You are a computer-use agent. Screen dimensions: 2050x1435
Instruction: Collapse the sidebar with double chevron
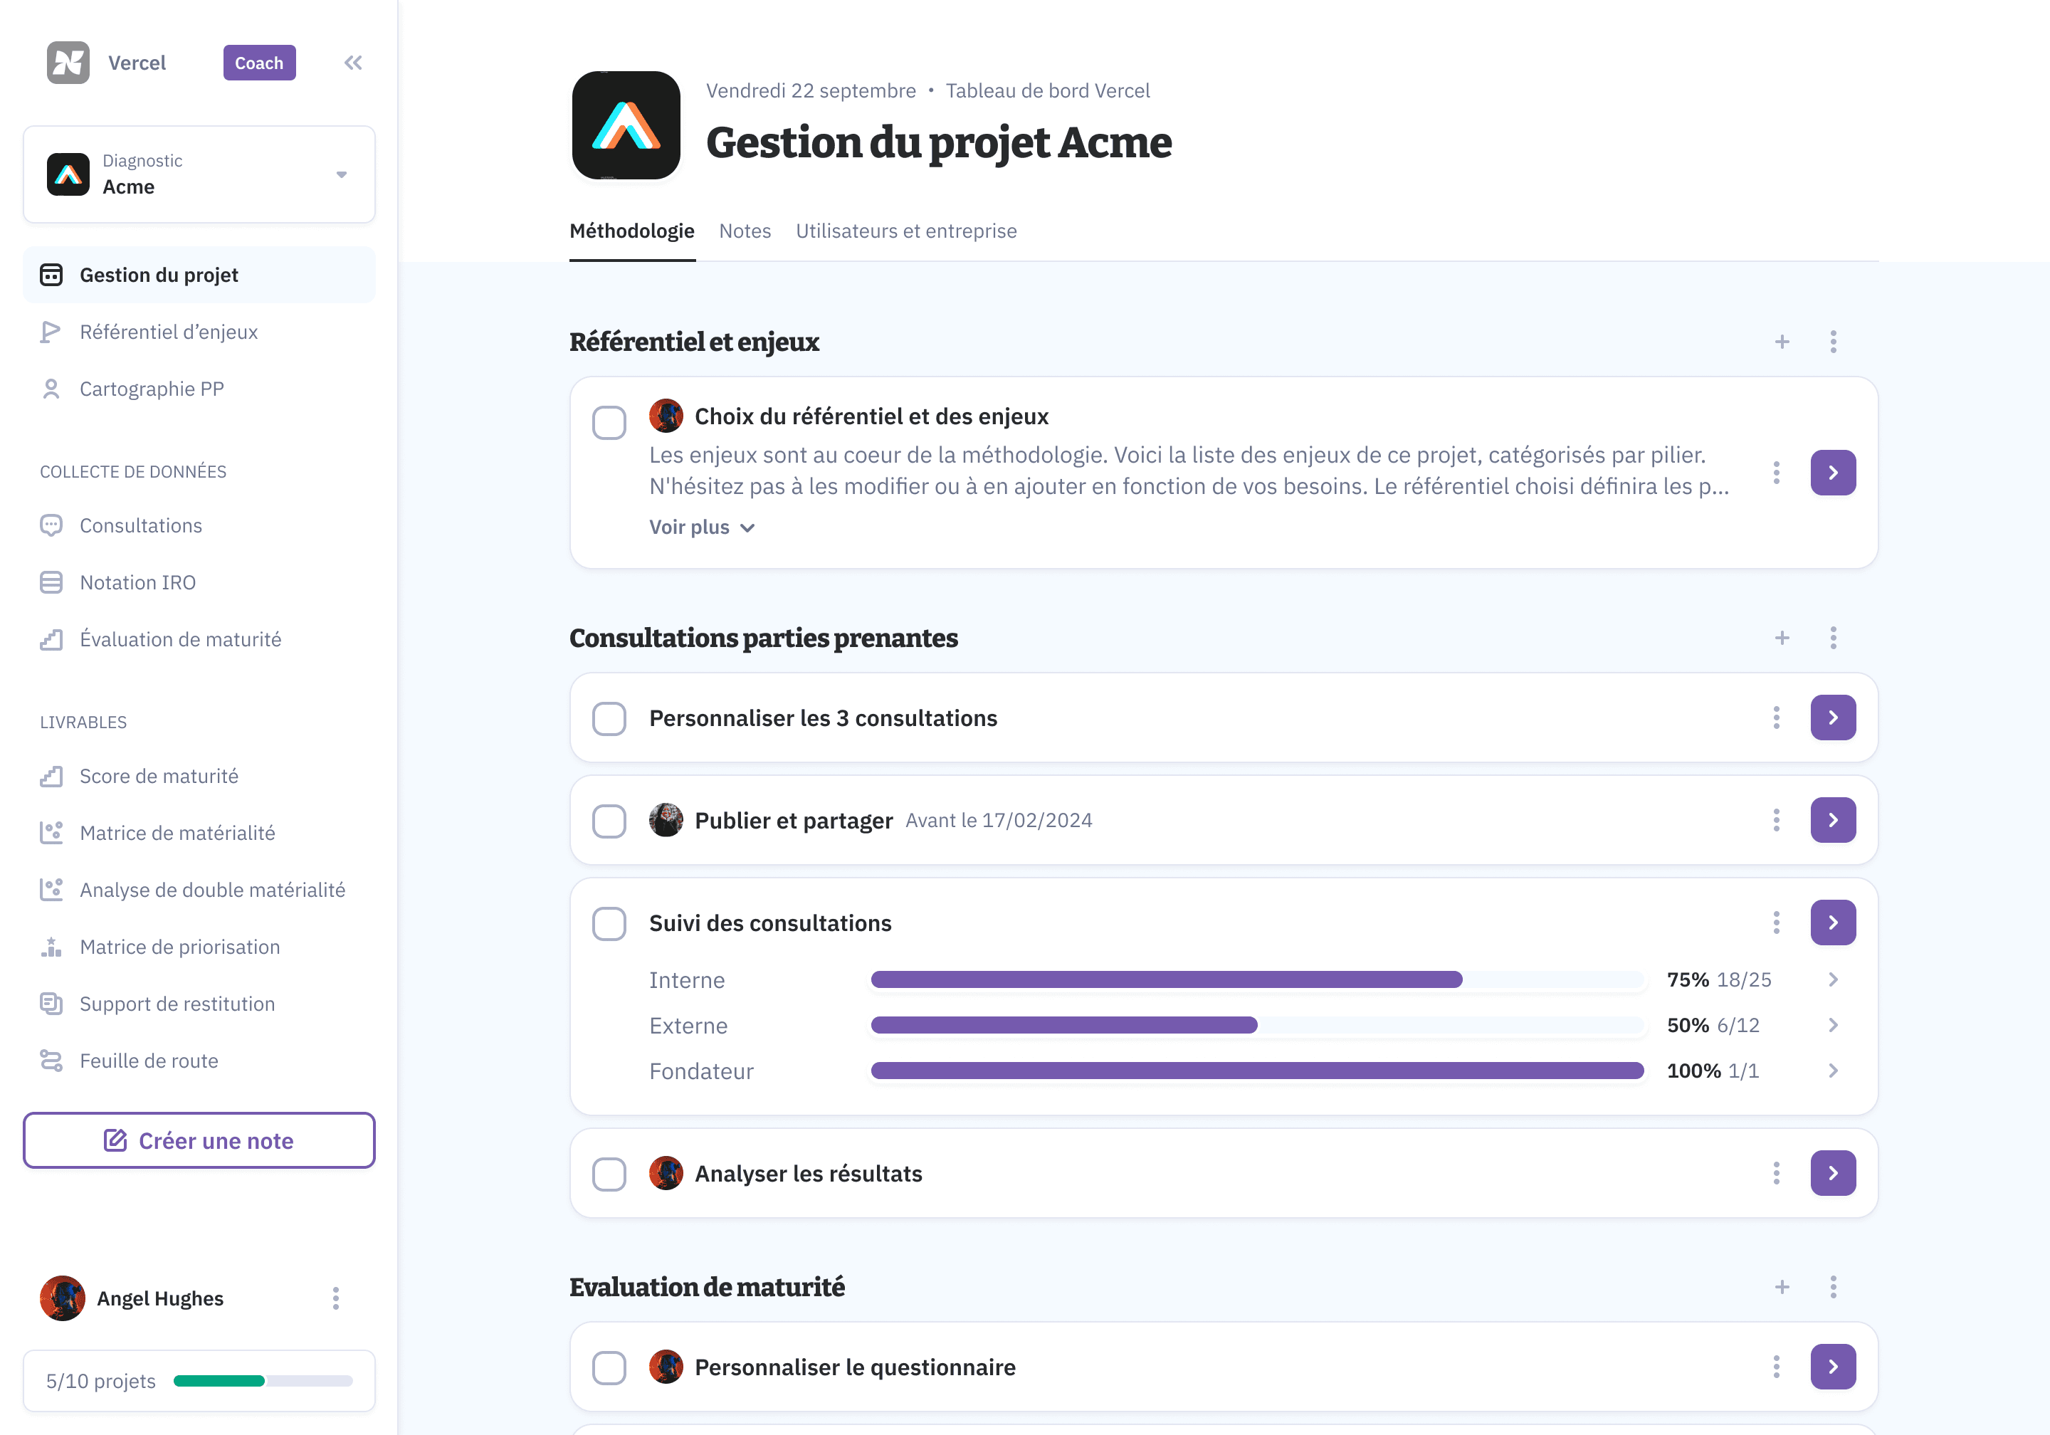coord(354,63)
